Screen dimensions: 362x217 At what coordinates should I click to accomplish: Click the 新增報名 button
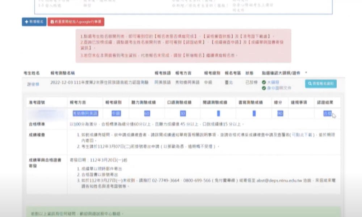pyautogui.click(x=34, y=22)
